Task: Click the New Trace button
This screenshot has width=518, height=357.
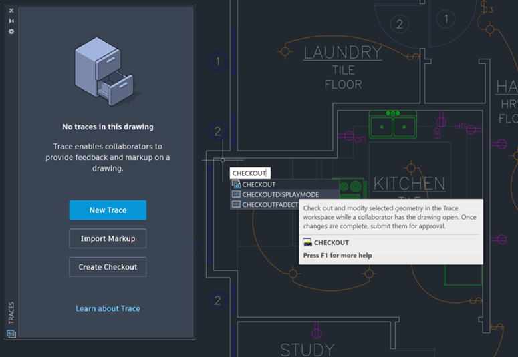Action: pyautogui.click(x=108, y=210)
